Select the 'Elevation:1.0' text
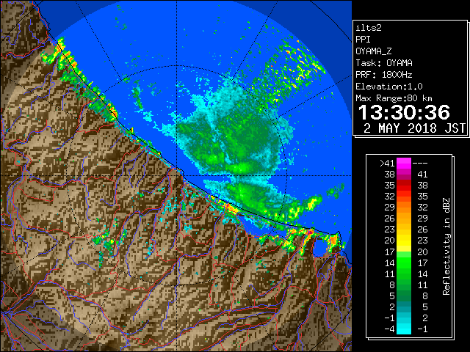Screen dimensions: 470x352 pos(389,87)
